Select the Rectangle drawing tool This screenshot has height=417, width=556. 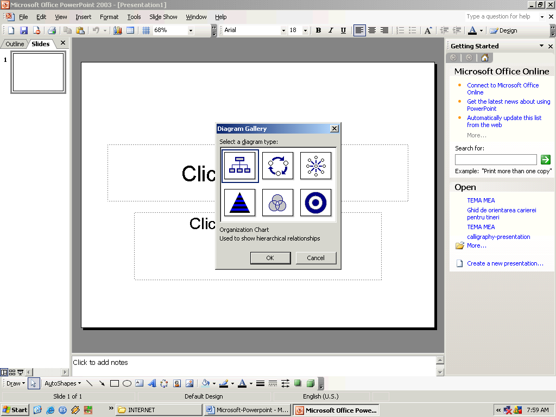click(114, 383)
